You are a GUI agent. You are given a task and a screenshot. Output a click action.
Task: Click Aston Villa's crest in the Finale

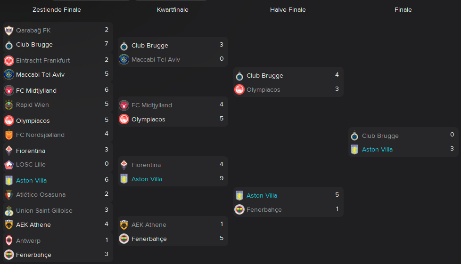354,150
